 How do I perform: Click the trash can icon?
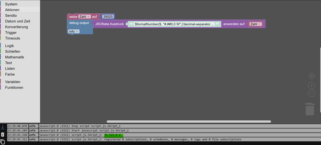tap(310, 109)
